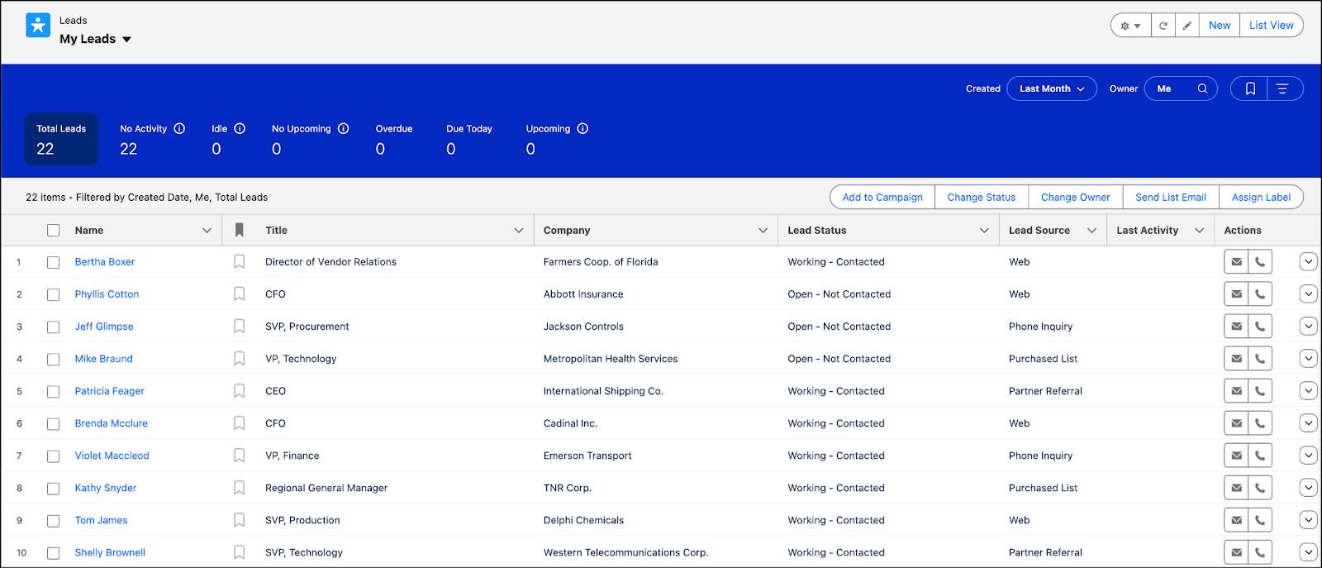Open Title column header menu
1322x568 pixels.
[519, 231]
